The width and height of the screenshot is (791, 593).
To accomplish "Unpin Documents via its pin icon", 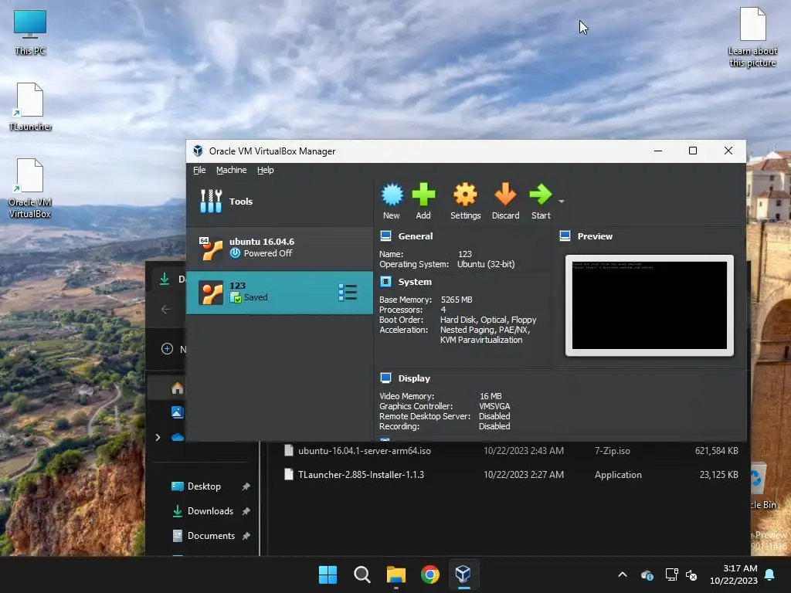I will (x=246, y=536).
